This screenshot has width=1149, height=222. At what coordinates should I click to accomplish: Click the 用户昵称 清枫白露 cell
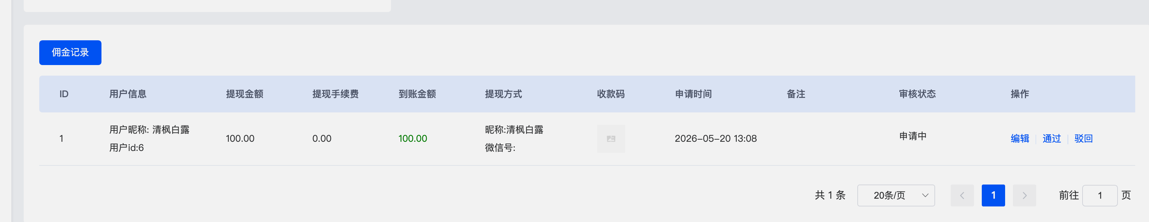point(150,130)
